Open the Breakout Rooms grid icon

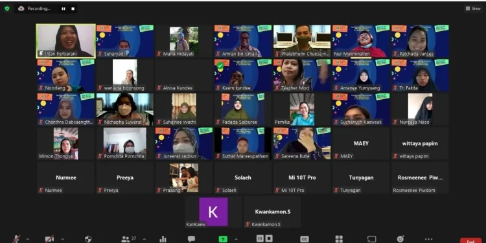(x=339, y=239)
